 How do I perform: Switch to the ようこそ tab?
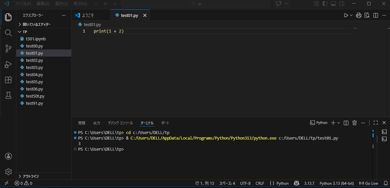point(88,15)
